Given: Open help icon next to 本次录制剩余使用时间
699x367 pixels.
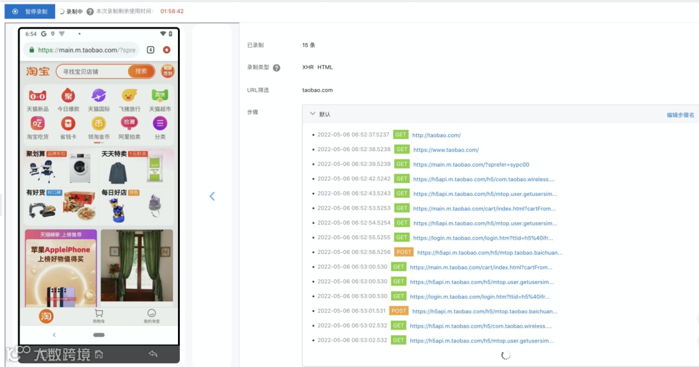Looking at the screenshot, I should pyautogui.click(x=90, y=12).
